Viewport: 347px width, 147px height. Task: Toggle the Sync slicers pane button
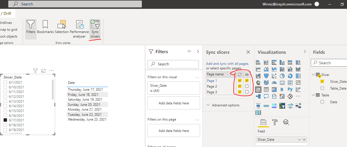[95, 29]
